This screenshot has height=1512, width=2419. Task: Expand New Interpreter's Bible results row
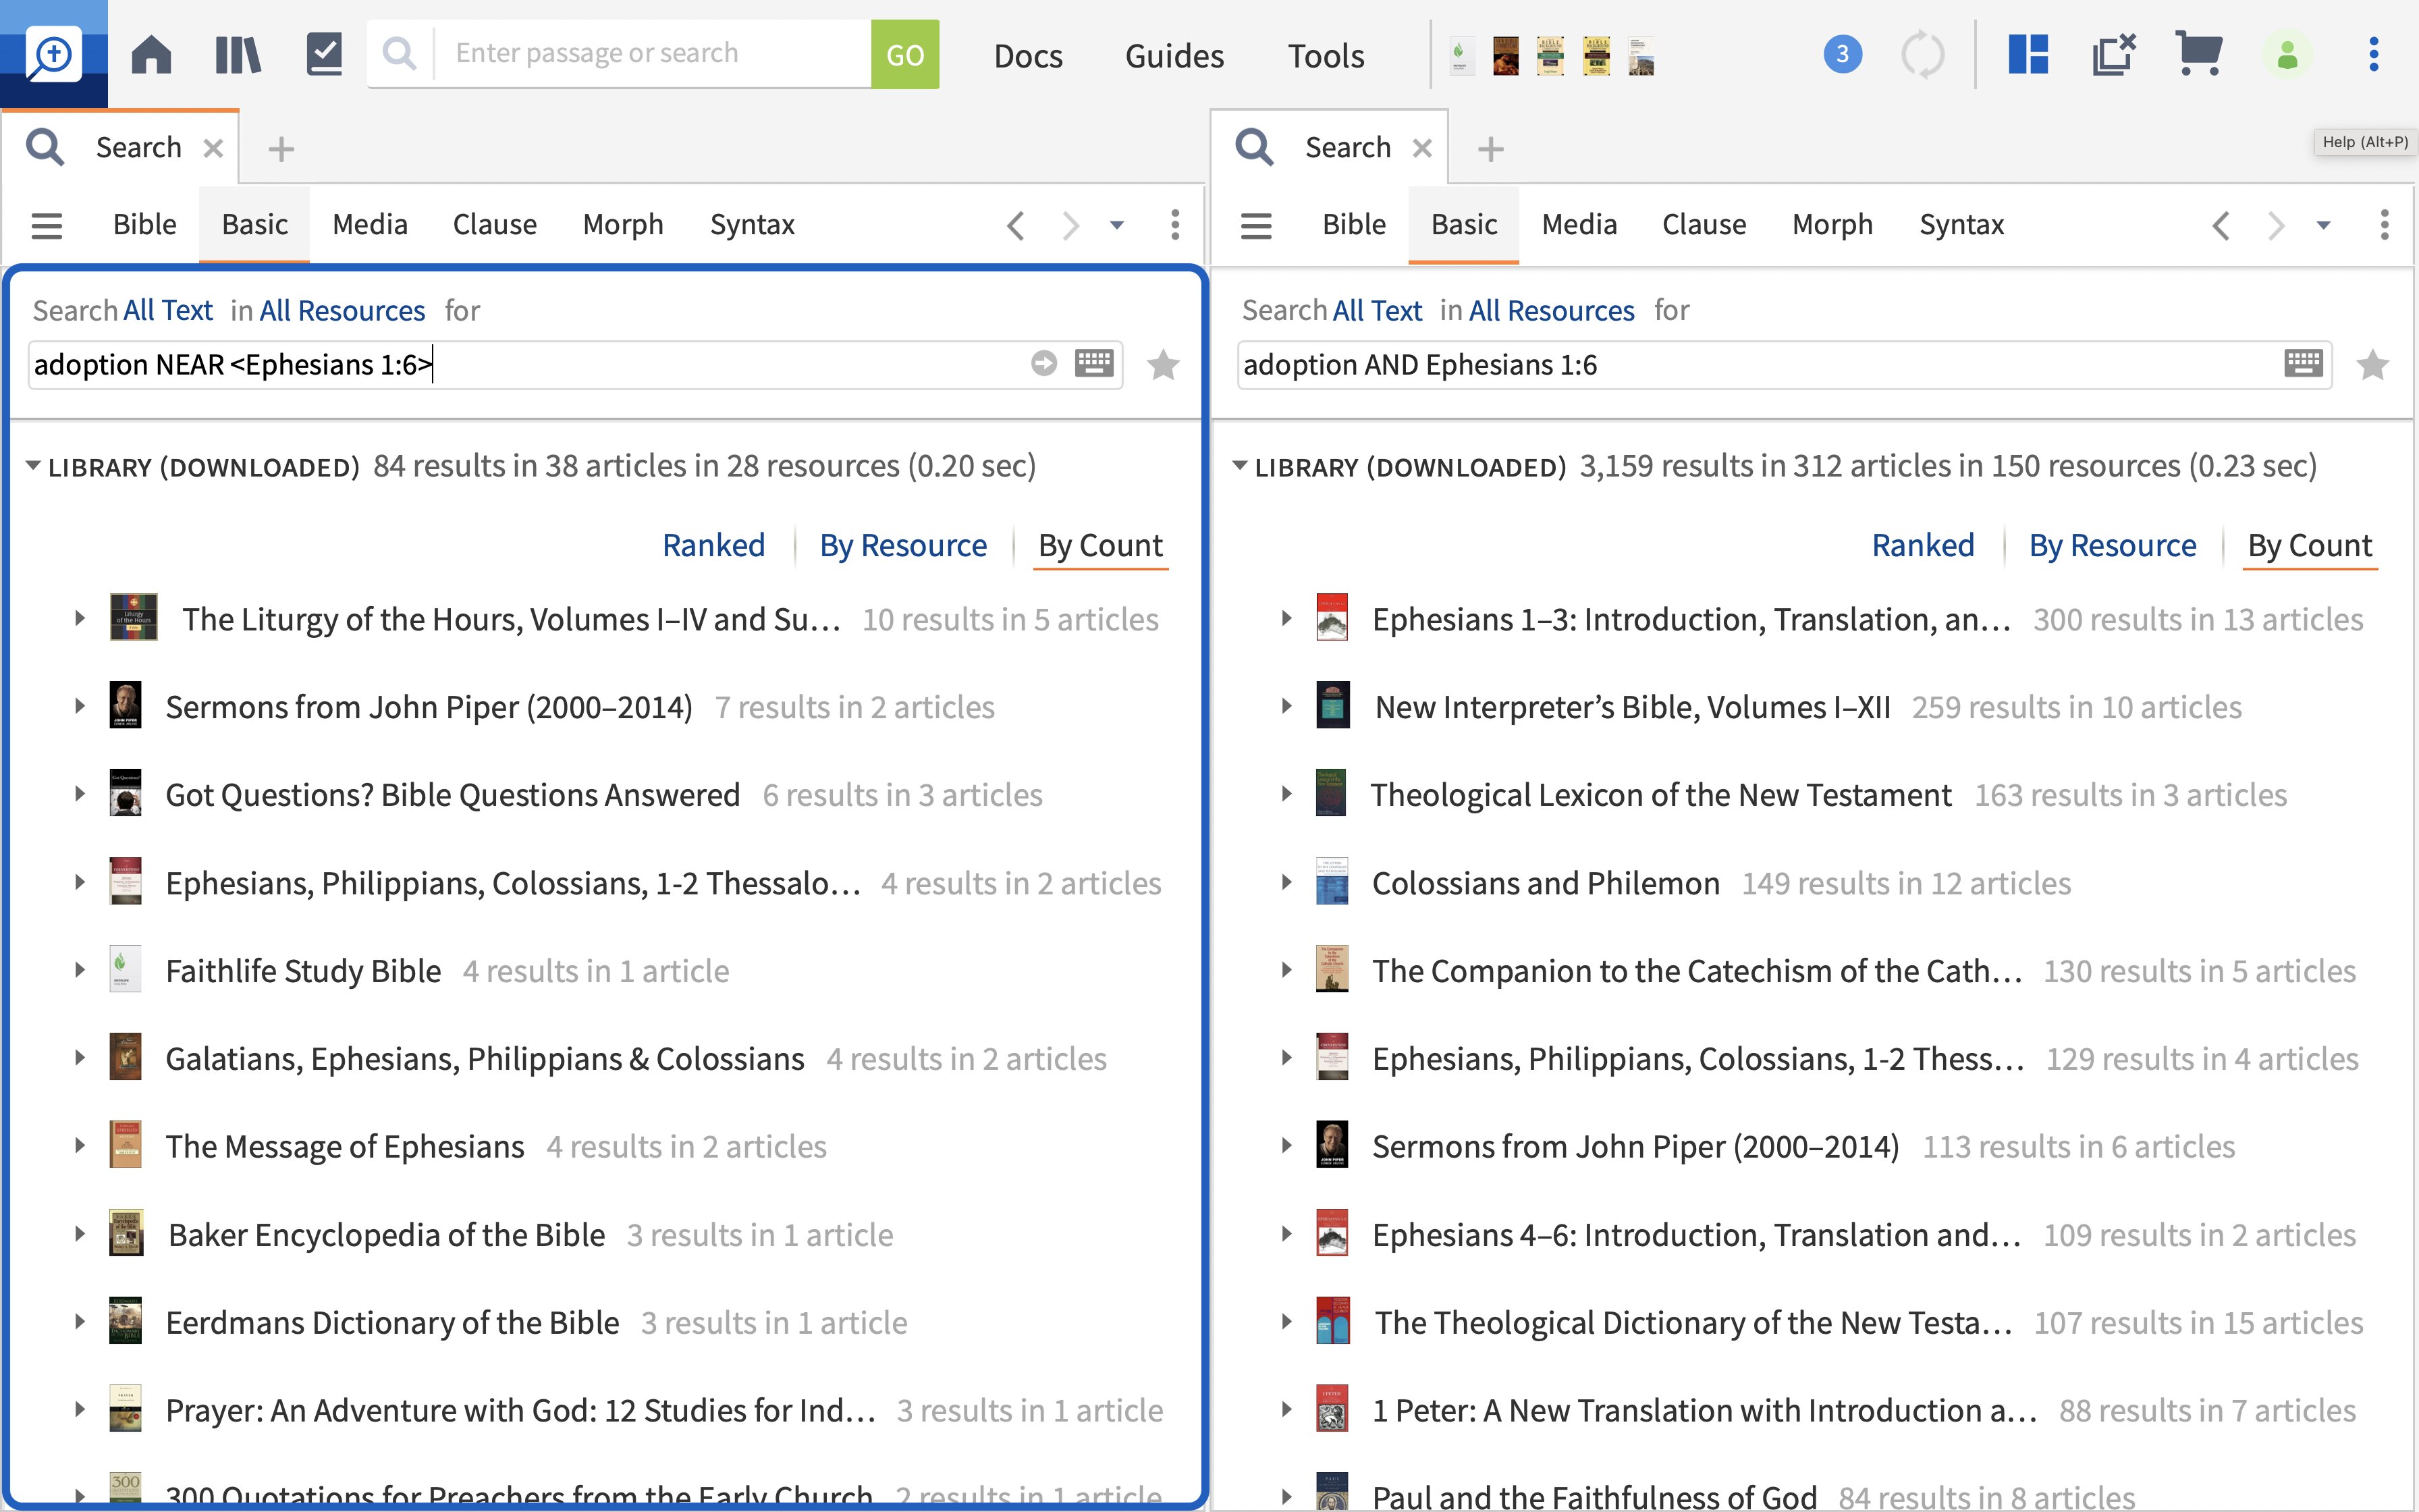(1288, 707)
